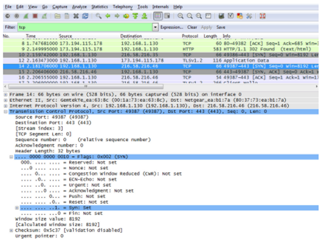Expand the Ethernet II details

tap(5, 99)
